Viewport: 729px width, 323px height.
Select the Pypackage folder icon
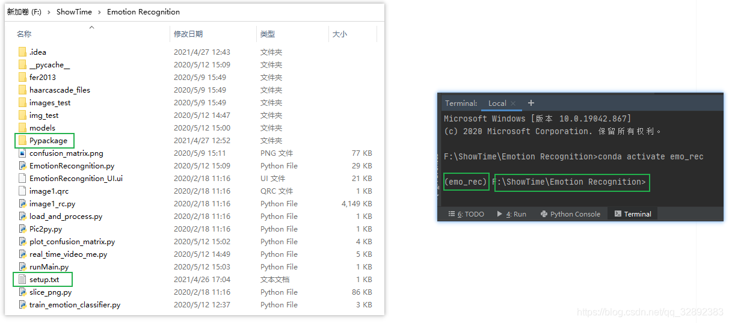22,140
